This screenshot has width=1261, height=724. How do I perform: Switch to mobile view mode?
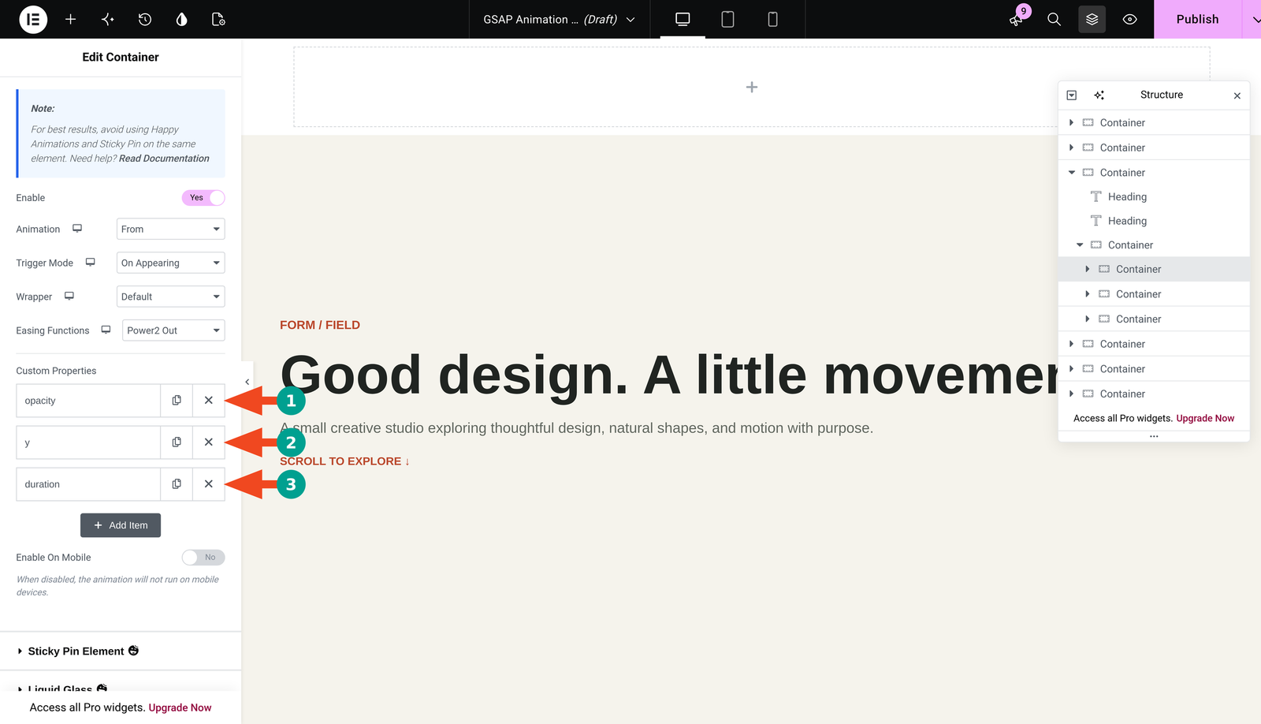[772, 19]
